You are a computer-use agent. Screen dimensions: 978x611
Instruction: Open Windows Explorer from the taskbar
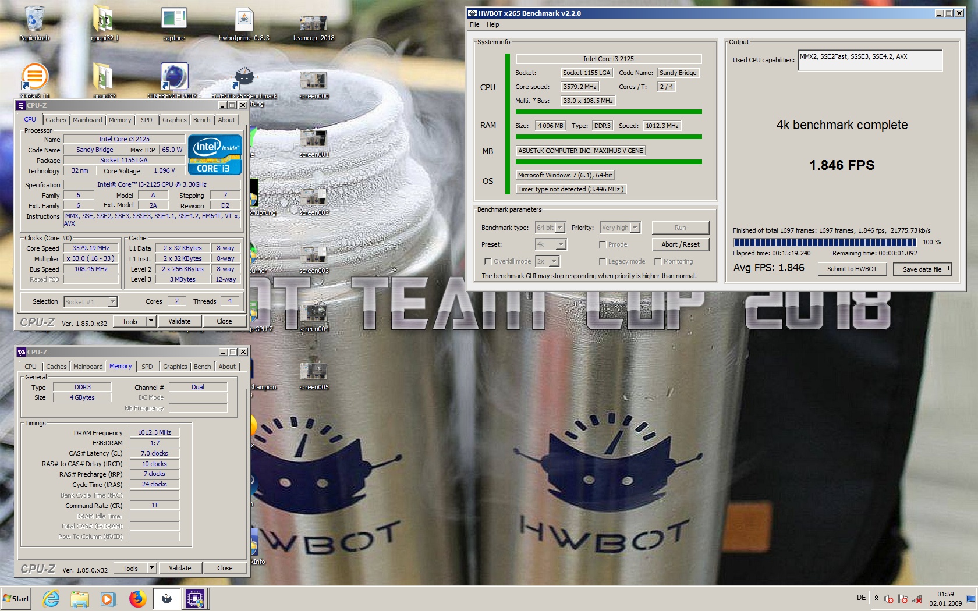point(80,599)
